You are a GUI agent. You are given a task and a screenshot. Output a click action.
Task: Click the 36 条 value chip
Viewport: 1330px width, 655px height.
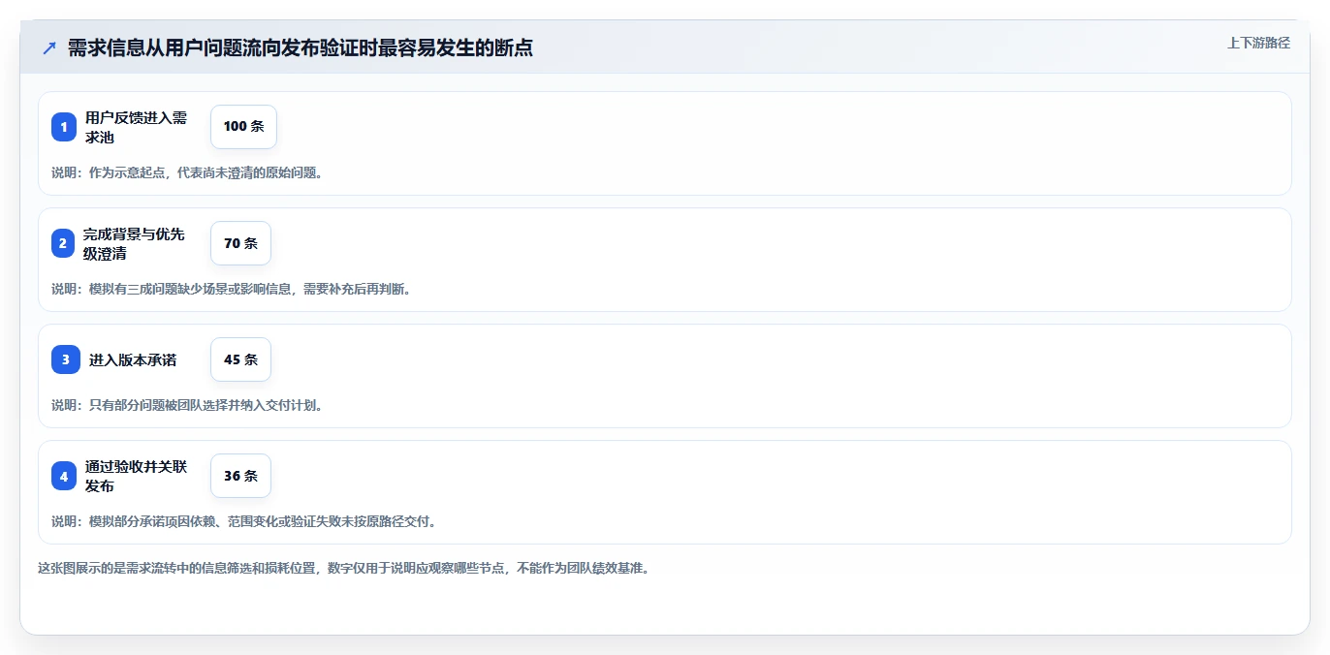tap(240, 476)
